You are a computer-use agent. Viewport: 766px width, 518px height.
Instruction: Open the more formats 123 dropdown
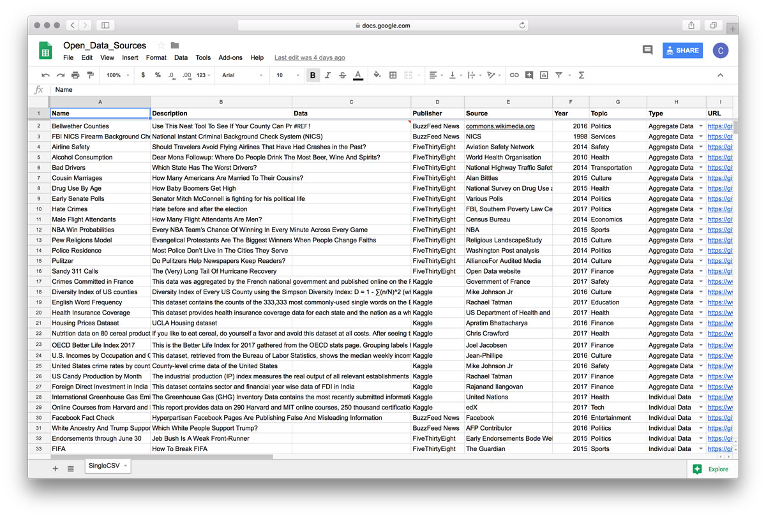tap(204, 75)
